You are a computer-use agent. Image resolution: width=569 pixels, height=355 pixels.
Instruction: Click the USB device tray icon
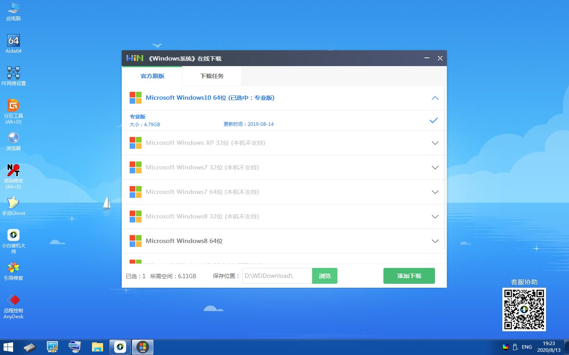515,347
